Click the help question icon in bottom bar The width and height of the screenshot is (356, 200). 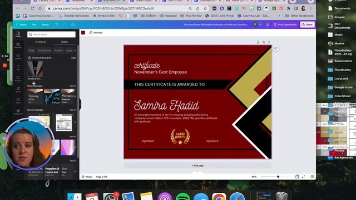(x=312, y=177)
